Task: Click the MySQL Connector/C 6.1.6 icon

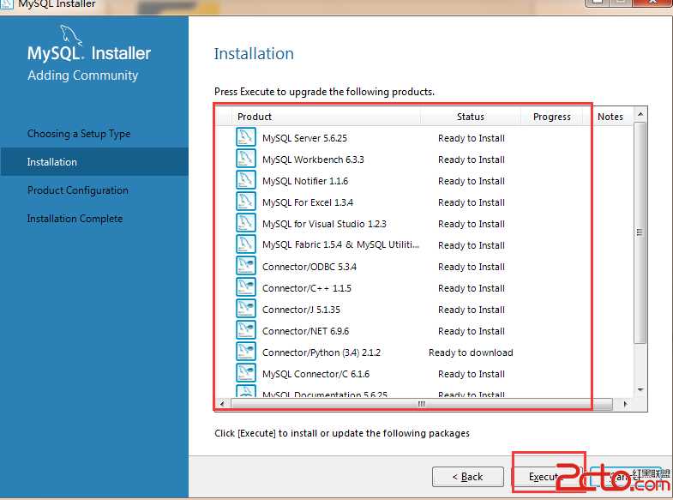Action: pos(245,373)
